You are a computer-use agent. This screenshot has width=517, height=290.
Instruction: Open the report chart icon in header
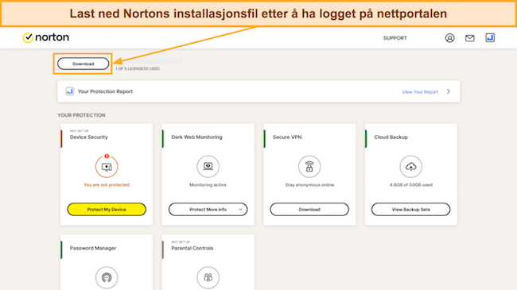coord(490,38)
